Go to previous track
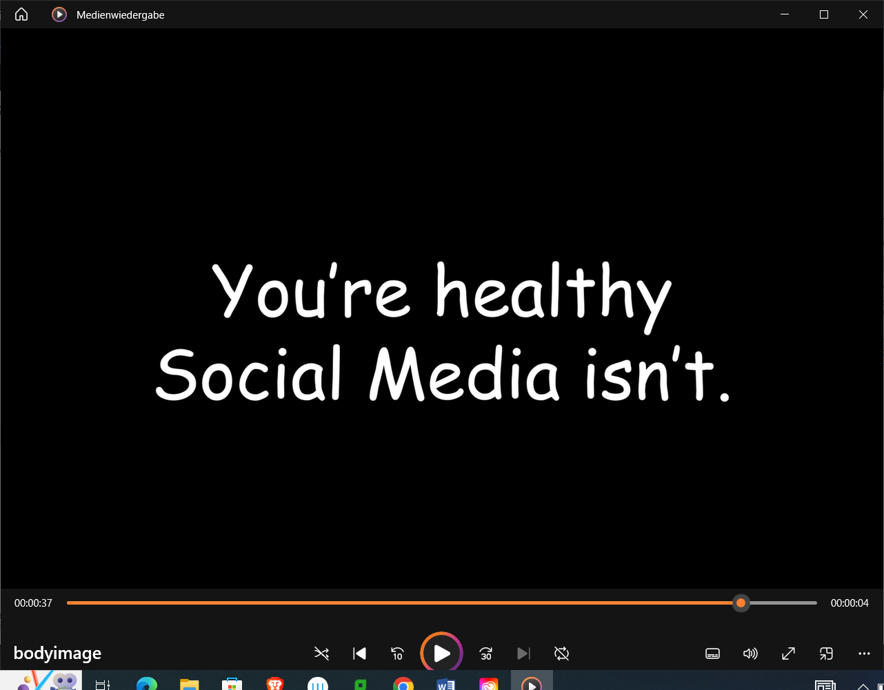884x690 pixels. (359, 654)
